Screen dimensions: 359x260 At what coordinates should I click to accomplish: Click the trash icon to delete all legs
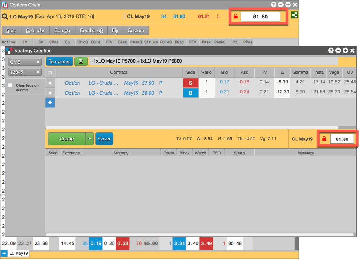pos(50,73)
